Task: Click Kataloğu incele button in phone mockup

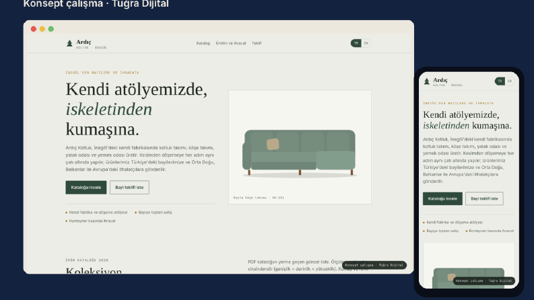Action: click(442, 198)
